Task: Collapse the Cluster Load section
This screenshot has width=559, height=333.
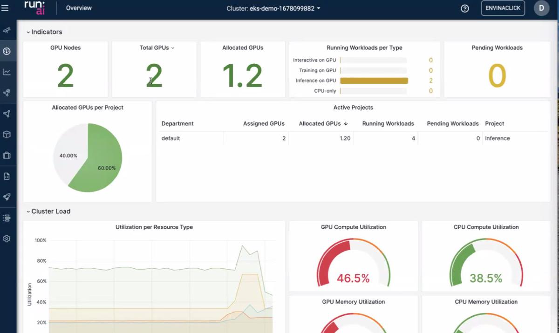Action: click(x=28, y=211)
